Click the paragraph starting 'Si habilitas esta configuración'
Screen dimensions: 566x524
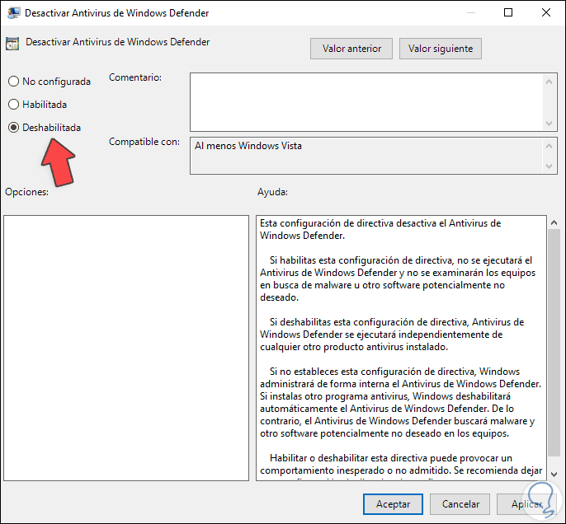398,278
